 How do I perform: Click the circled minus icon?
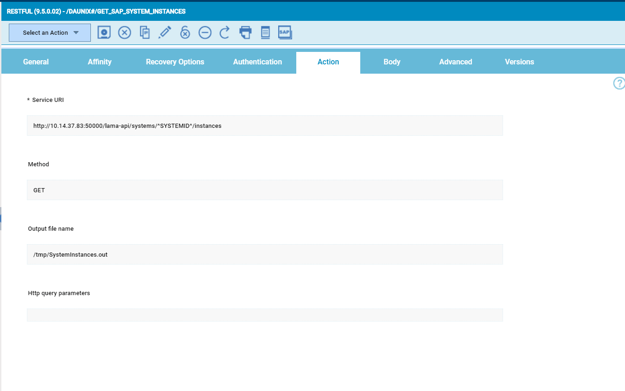[205, 32]
